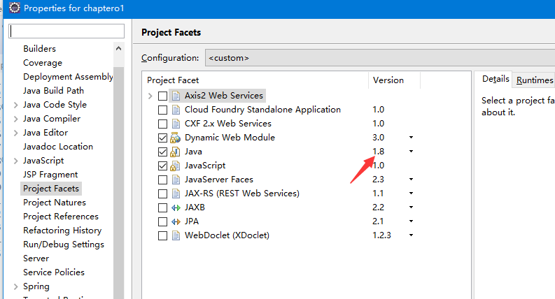Switch to the Runtimes tab
Viewport: 555px width, 299px height.
coord(535,80)
